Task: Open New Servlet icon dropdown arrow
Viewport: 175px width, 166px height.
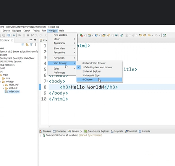Action: 100,35
